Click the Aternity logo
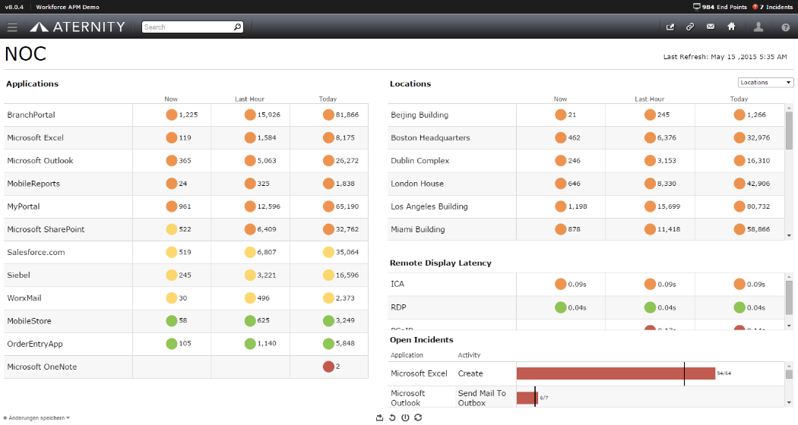Image resolution: width=798 pixels, height=425 pixels. pyautogui.click(x=78, y=27)
